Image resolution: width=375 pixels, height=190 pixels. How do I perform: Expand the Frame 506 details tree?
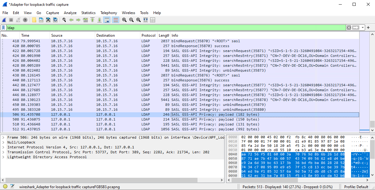click(x=3, y=137)
